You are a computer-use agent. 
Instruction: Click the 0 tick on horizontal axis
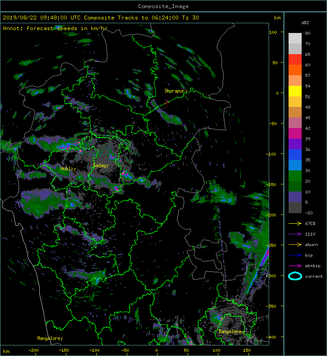click(156, 351)
